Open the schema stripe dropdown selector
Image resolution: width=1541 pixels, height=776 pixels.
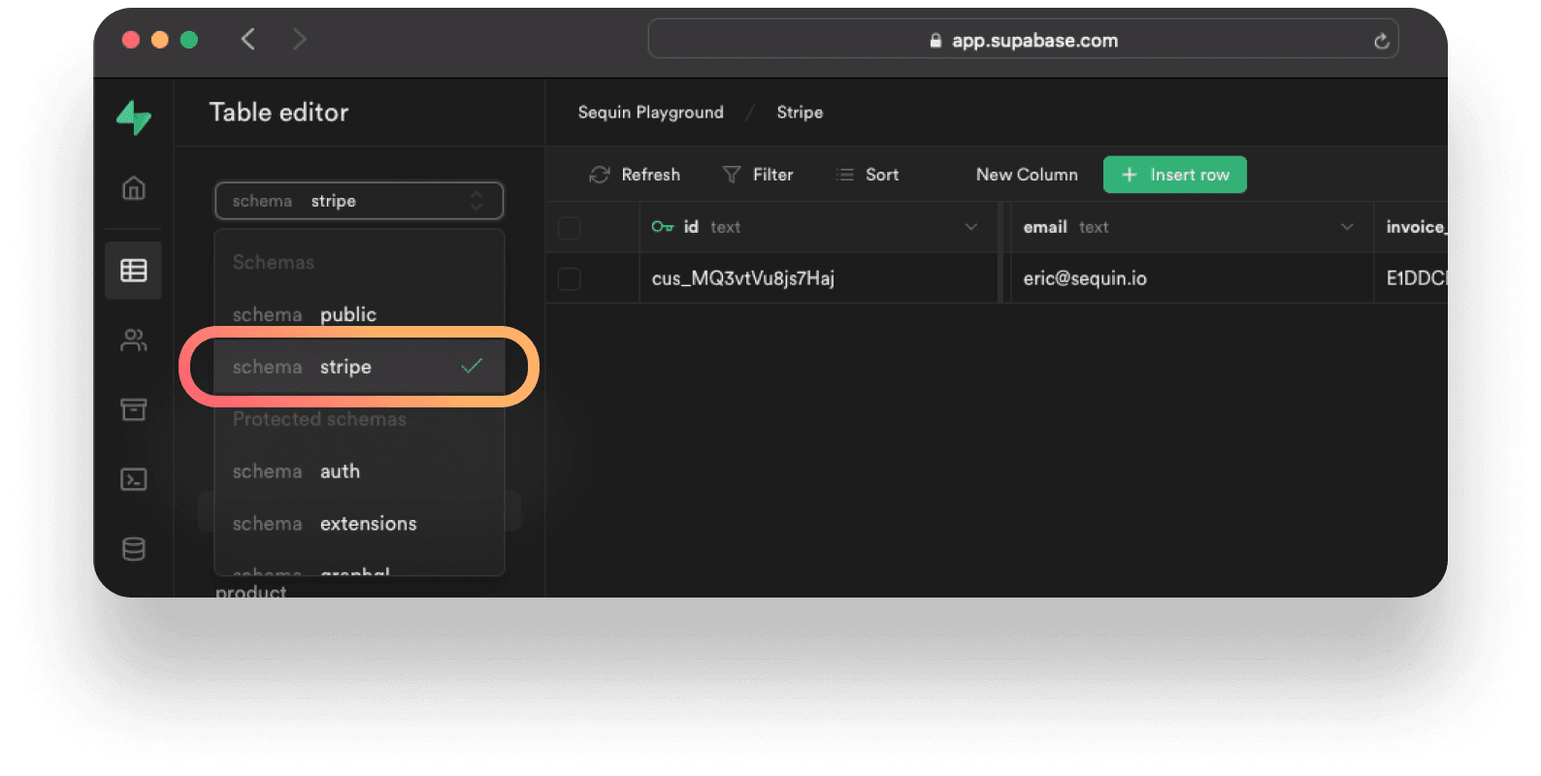pyautogui.click(x=359, y=201)
